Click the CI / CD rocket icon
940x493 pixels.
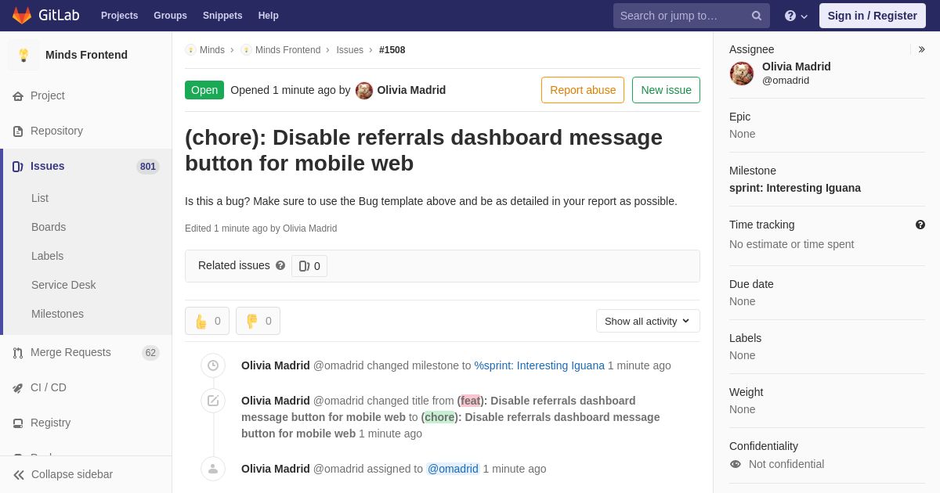click(x=18, y=388)
